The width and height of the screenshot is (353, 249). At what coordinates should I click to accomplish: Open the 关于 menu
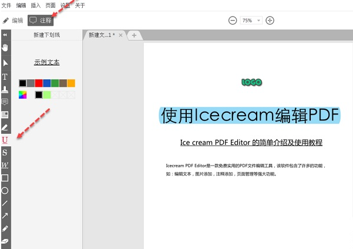pyautogui.click(x=80, y=5)
